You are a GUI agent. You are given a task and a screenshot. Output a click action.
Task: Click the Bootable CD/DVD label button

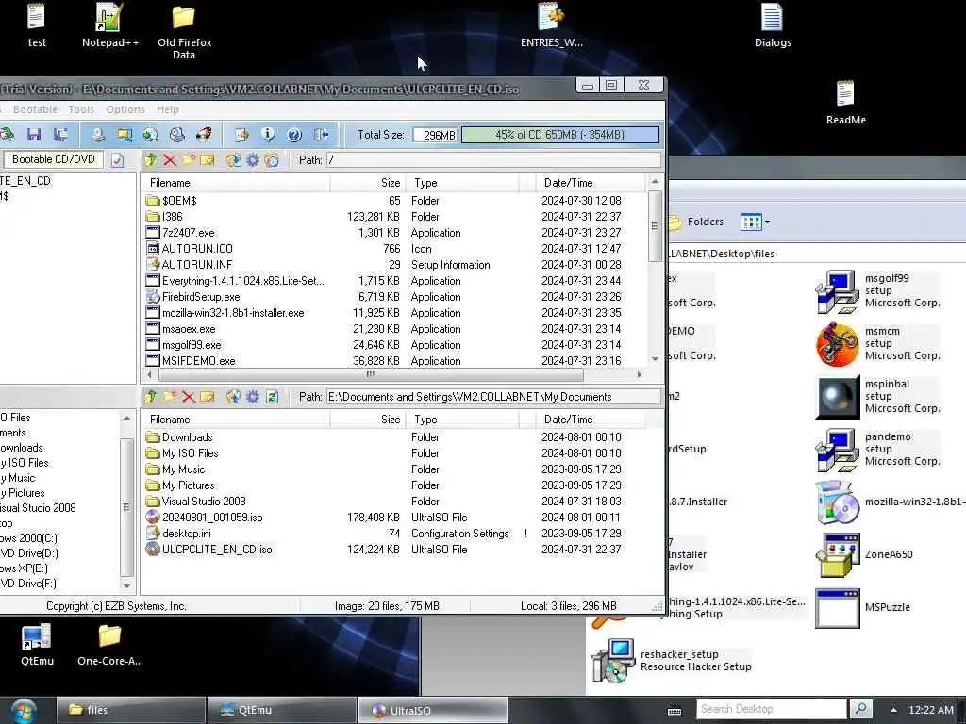(53, 159)
